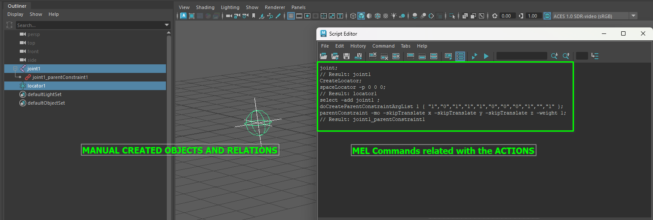Open Script Editor Help menu
Image resolution: width=653 pixels, height=220 pixels.
coord(422,46)
